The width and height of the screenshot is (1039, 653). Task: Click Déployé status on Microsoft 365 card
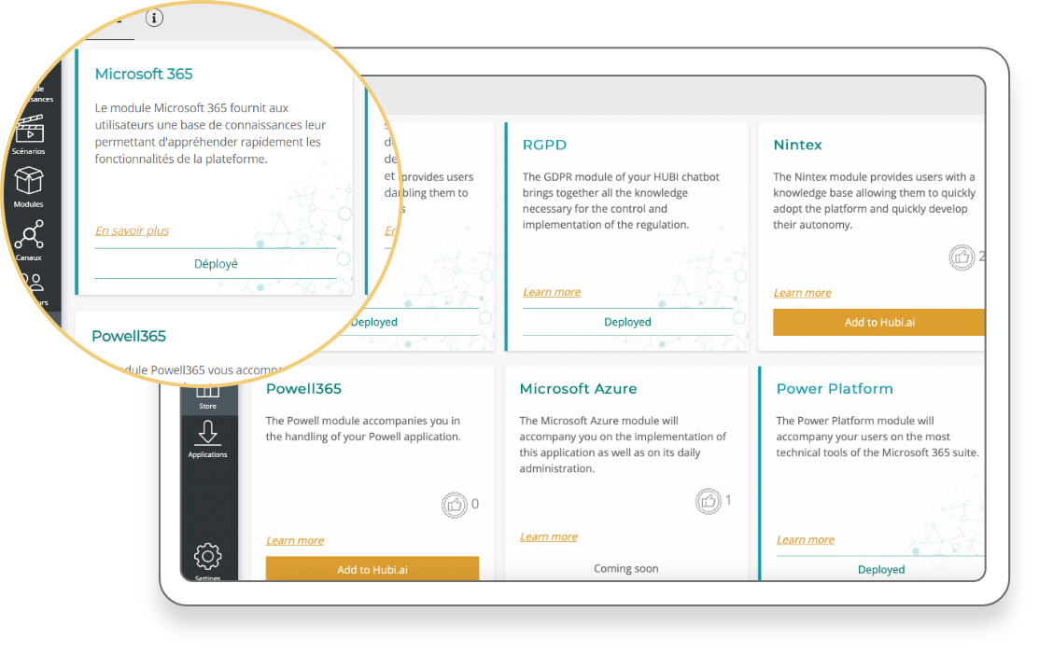point(216,264)
